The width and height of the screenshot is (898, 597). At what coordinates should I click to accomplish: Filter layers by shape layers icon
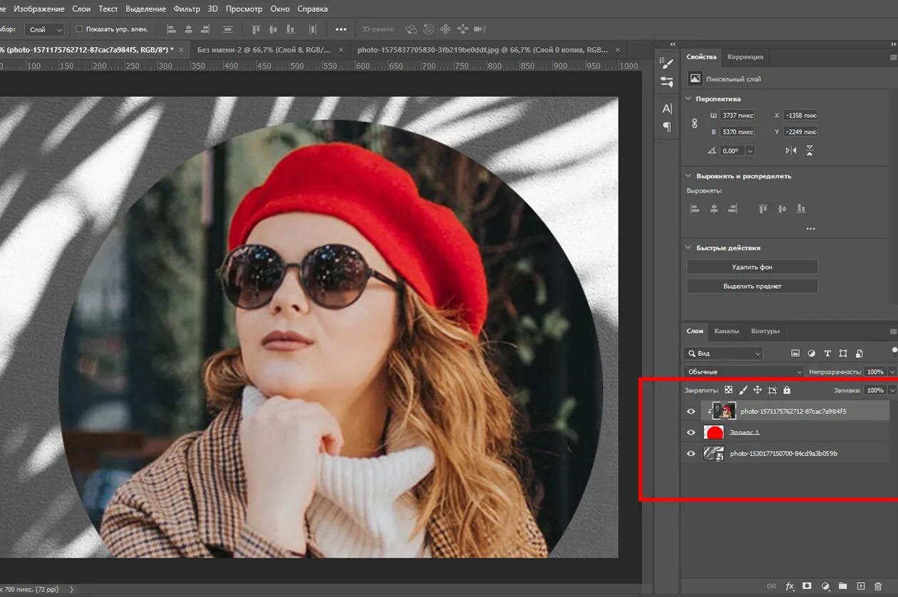[x=843, y=353]
